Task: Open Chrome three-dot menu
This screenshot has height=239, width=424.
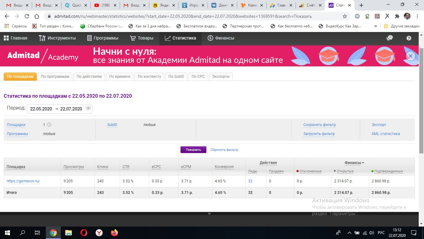Action: coord(417,16)
